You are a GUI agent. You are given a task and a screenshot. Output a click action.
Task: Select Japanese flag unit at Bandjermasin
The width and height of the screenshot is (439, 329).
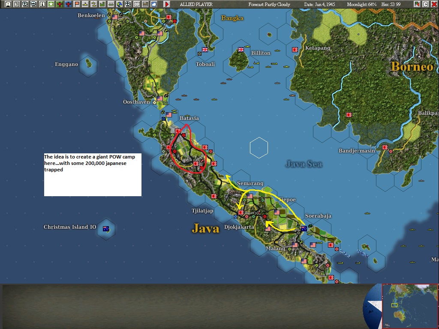click(x=385, y=147)
